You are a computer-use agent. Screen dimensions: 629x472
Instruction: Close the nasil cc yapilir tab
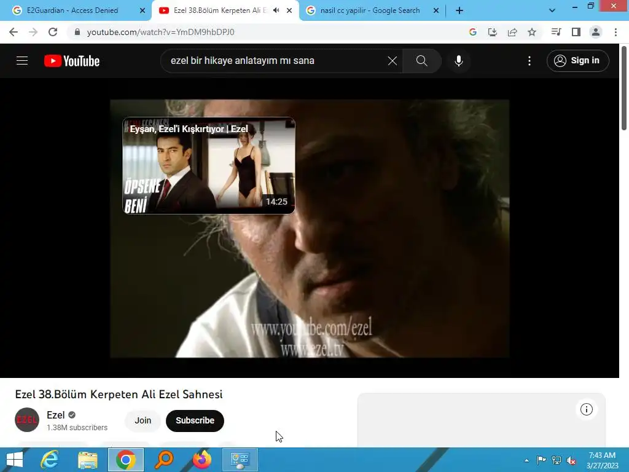[x=436, y=10]
